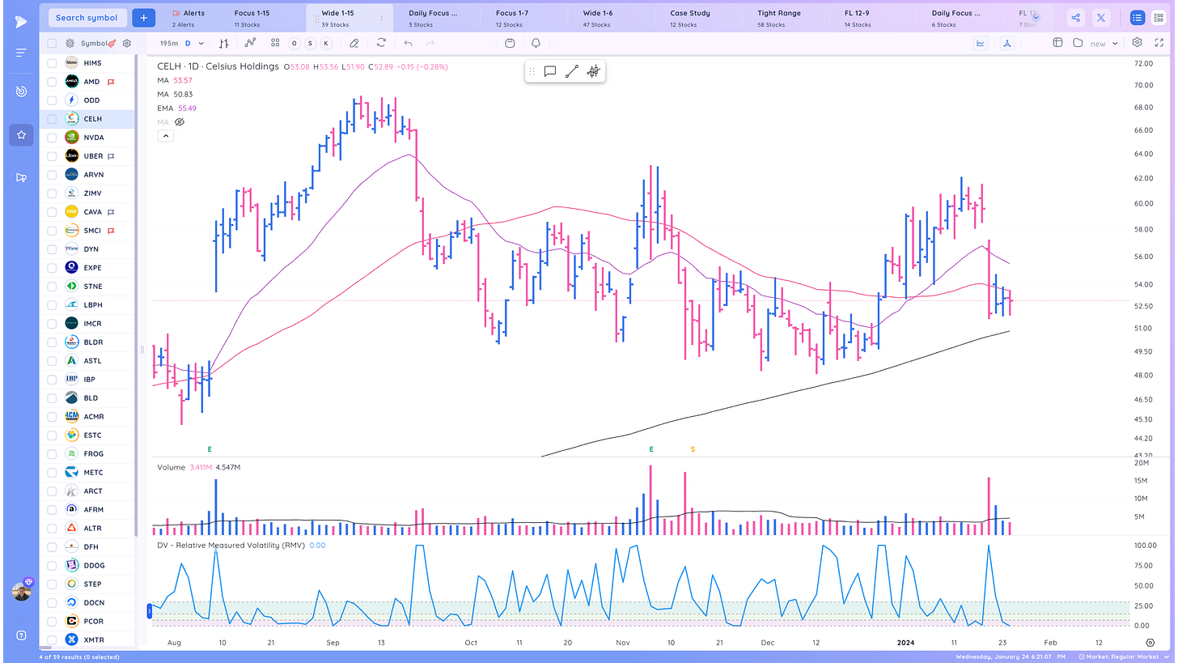Collapse the indicator legend chevron

pos(164,136)
